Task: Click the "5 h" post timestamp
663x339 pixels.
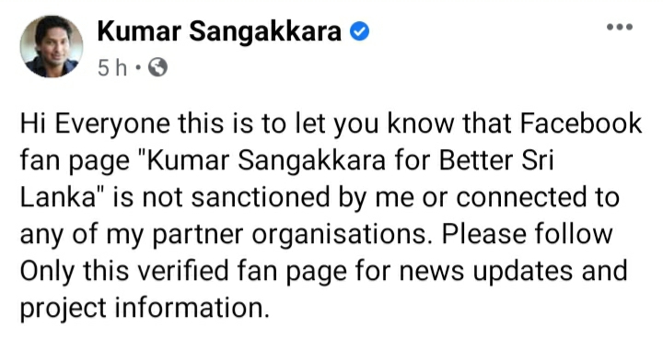Action: click(x=112, y=68)
